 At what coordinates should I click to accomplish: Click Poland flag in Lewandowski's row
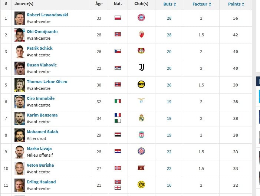pyautogui.click(x=118, y=18)
